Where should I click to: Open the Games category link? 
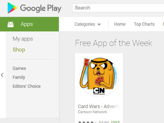click(19, 68)
